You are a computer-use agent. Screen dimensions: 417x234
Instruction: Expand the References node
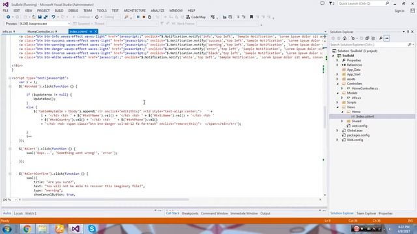tap(338, 65)
